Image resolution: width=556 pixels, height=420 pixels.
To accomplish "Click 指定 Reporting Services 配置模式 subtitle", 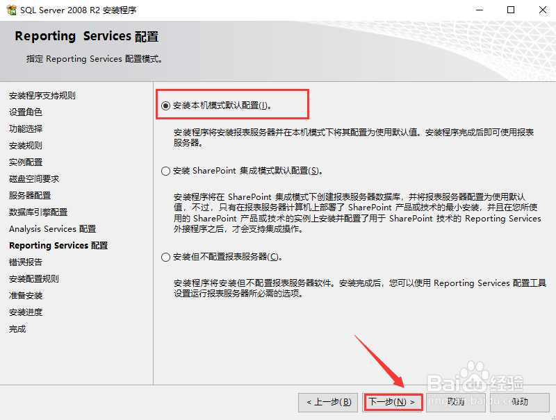I will tap(95, 59).
